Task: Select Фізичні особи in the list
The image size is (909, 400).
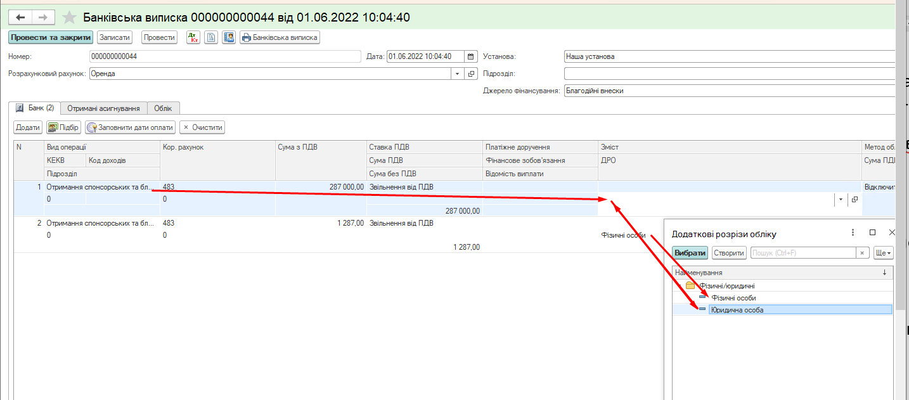Action: (x=733, y=298)
